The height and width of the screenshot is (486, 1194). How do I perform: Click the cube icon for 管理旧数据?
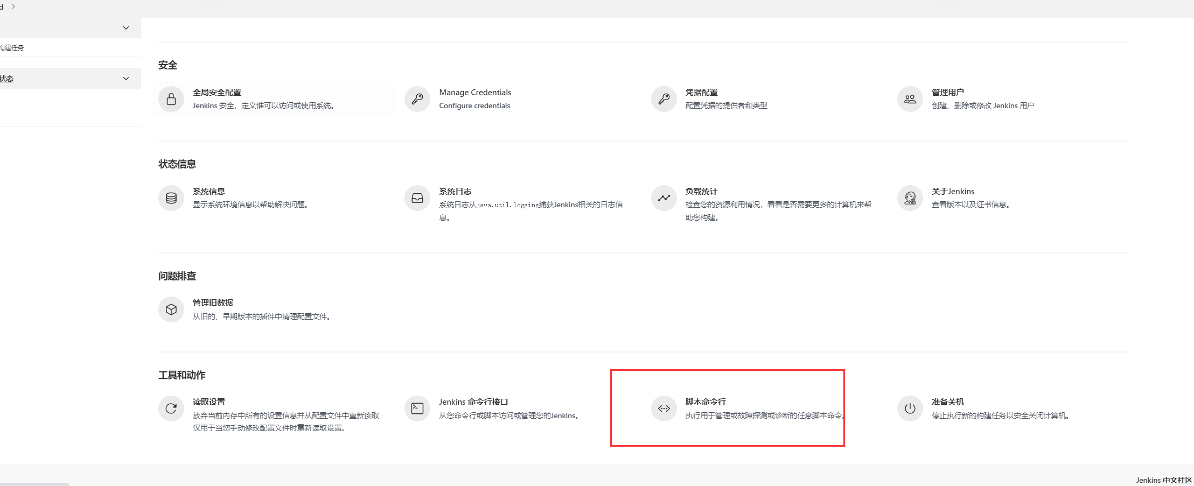(171, 309)
